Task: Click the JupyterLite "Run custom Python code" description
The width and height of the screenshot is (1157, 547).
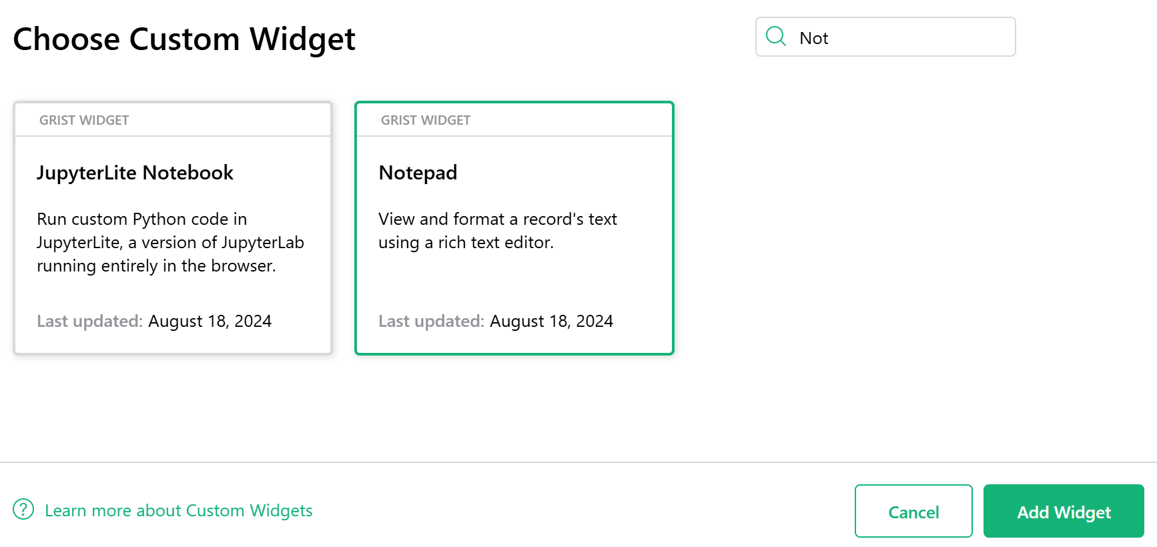Action: pyautogui.click(x=170, y=242)
